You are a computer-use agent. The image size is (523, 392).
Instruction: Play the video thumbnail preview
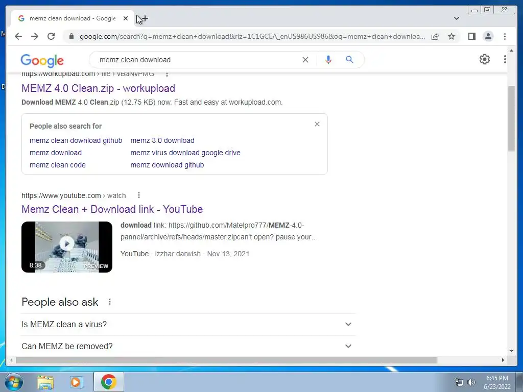[x=67, y=247]
